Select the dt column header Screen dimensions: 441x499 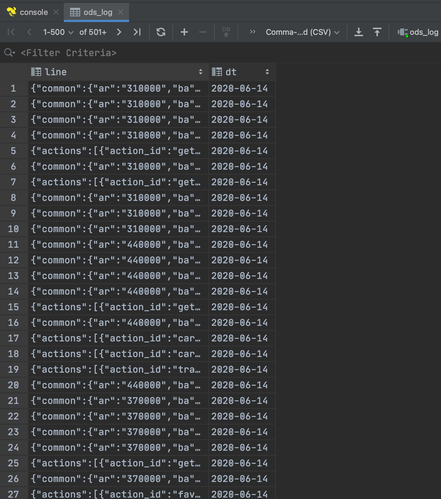(x=242, y=72)
